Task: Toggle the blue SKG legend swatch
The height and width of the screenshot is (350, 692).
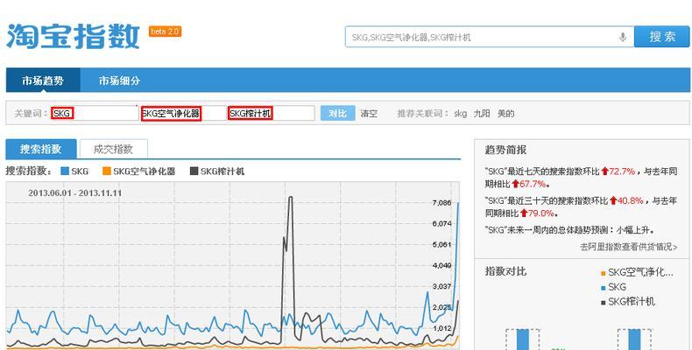Action: click(65, 171)
